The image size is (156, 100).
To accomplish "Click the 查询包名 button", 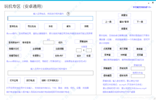I will point(14,26).
